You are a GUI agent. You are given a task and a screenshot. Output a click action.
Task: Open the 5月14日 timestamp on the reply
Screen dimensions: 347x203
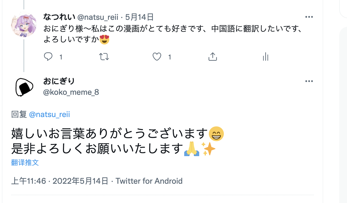point(139,17)
